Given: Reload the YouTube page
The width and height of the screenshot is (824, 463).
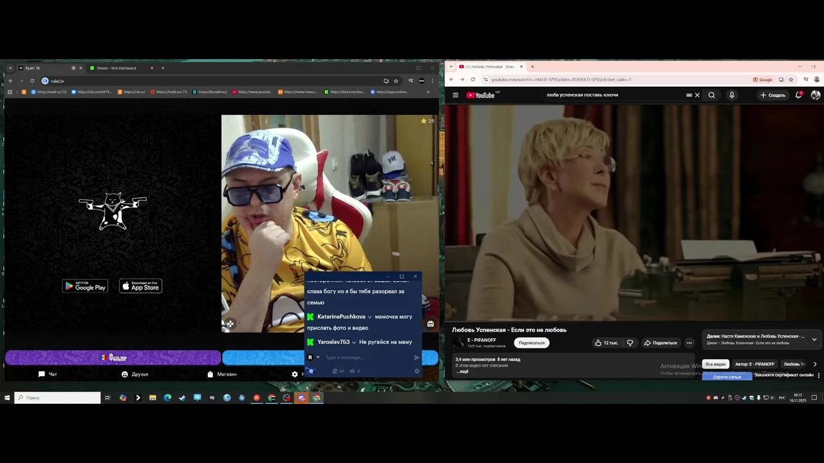Looking at the screenshot, I should (x=473, y=80).
